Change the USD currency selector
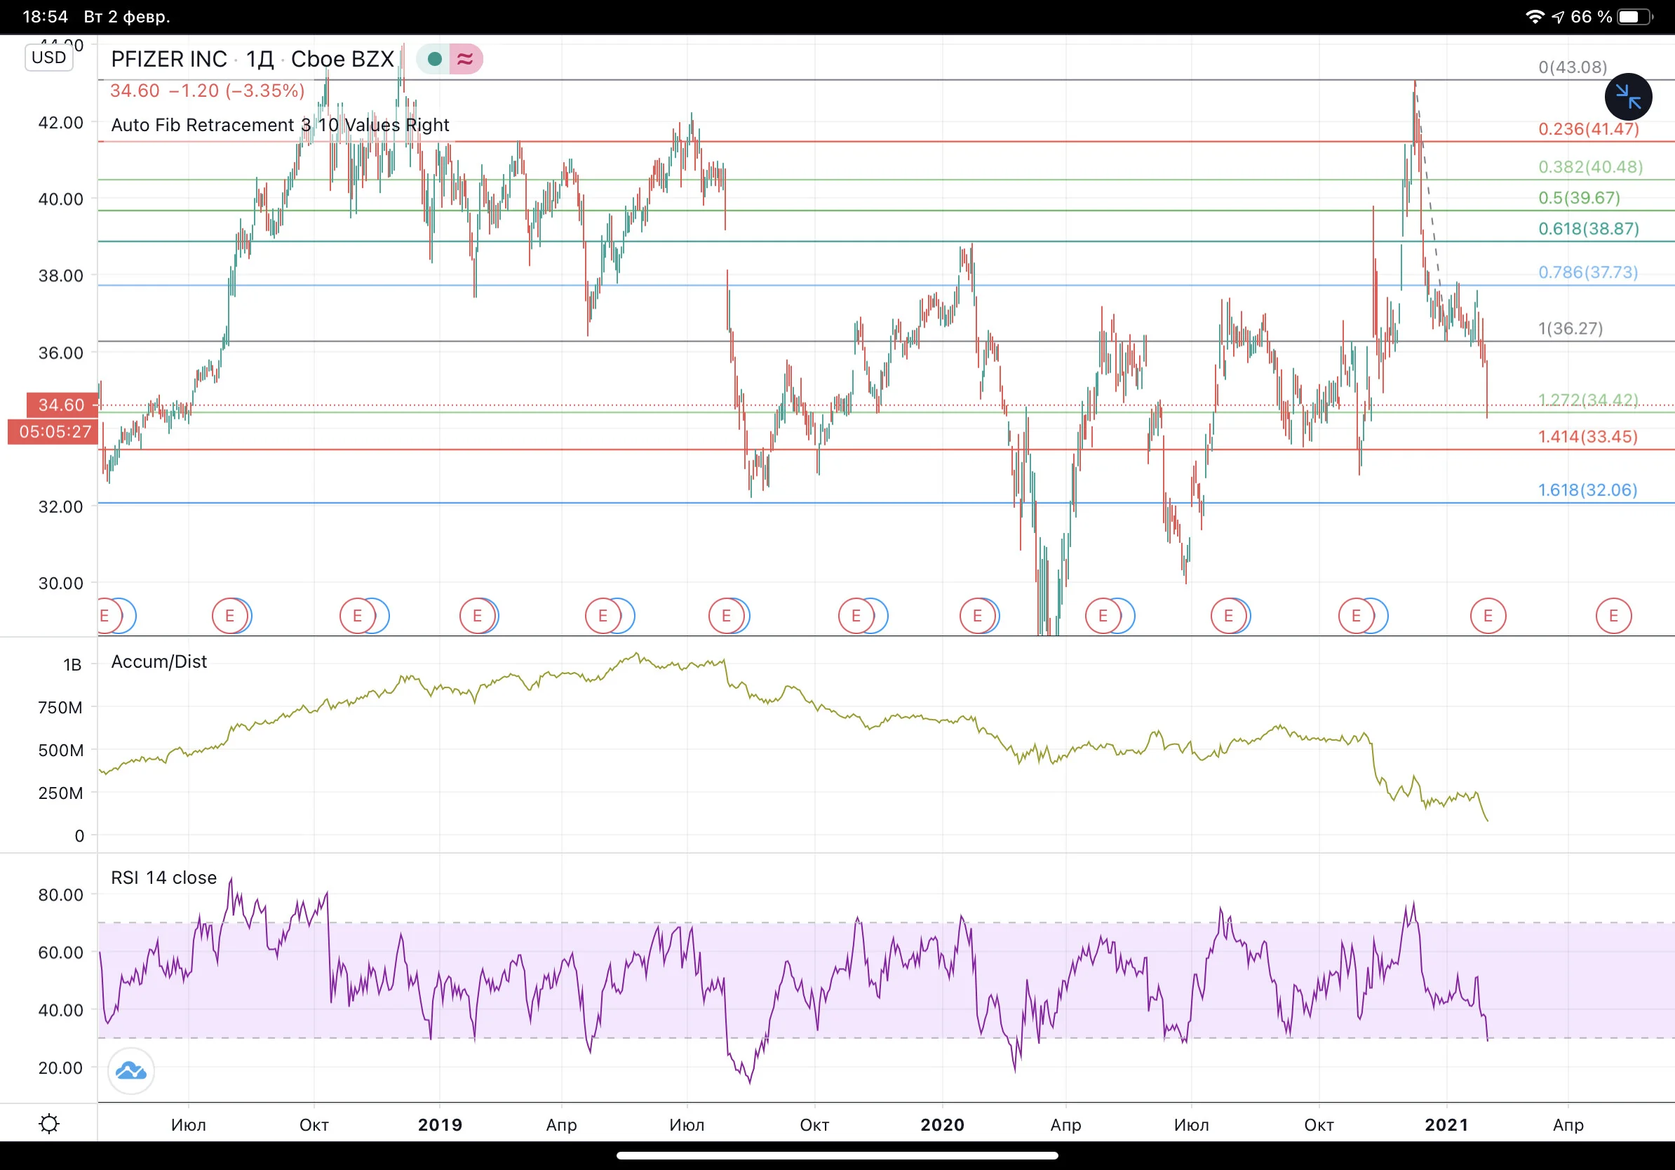The height and width of the screenshot is (1170, 1675). [x=49, y=58]
